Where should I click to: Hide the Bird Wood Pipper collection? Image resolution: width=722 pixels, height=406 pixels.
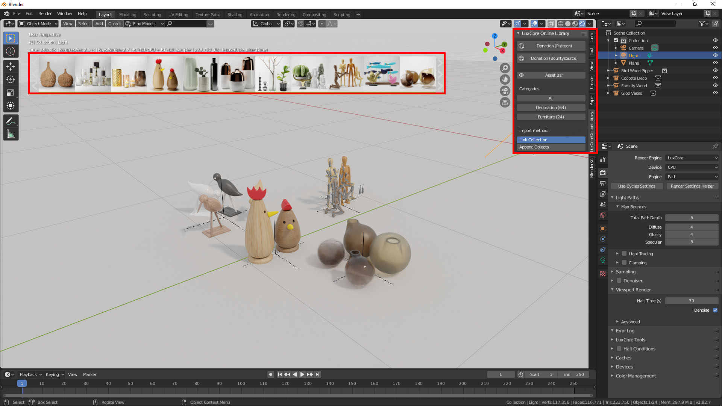click(715, 70)
